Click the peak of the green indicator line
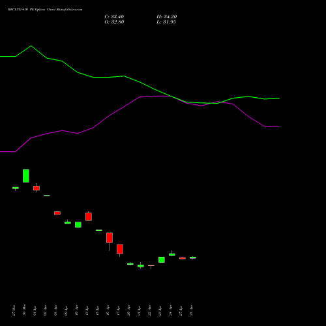The height and width of the screenshot is (326, 326). [x=31, y=46]
